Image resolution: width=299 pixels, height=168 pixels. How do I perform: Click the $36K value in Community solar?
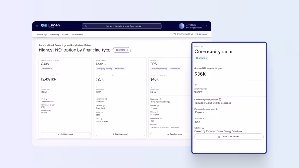pyautogui.click(x=200, y=74)
